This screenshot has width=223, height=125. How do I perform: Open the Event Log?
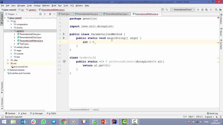(212, 114)
